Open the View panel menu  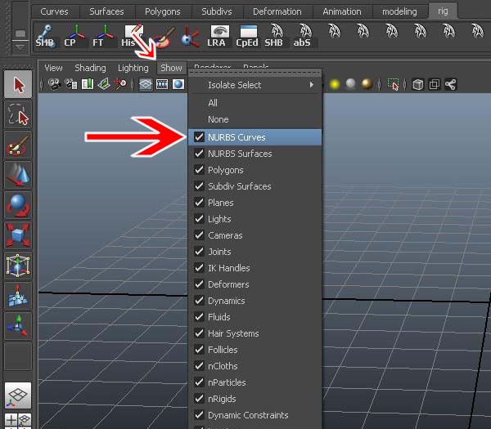pos(53,68)
